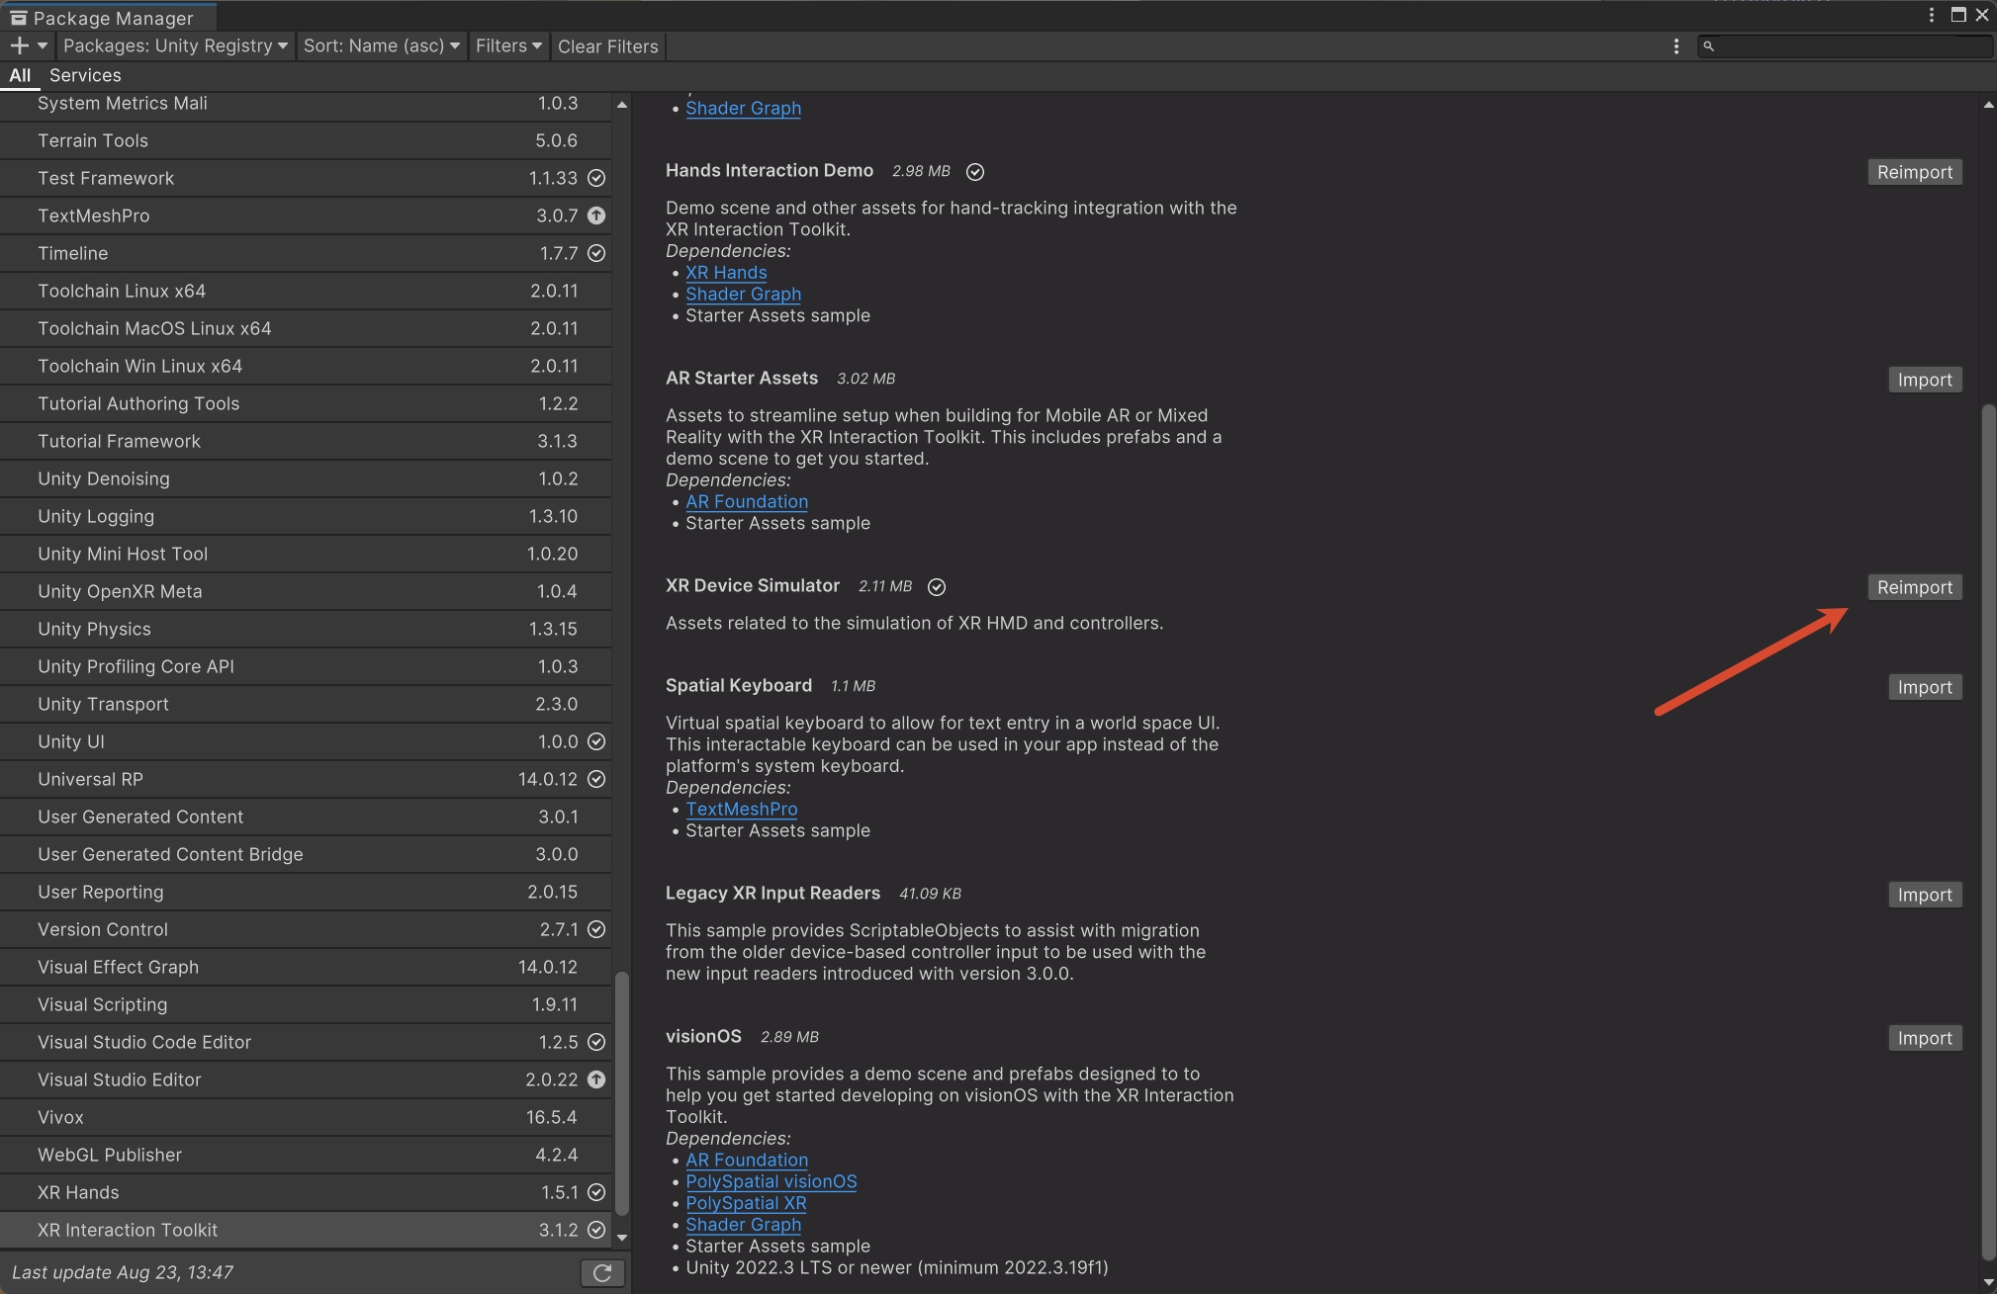Image resolution: width=1997 pixels, height=1294 pixels.
Task: Click Visual Studio Editor update arrow icon
Action: click(596, 1079)
